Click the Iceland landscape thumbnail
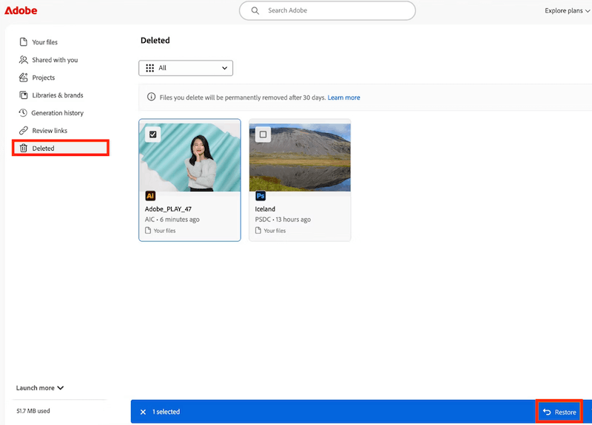This screenshot has height=425, width=592. click(300, 157)
